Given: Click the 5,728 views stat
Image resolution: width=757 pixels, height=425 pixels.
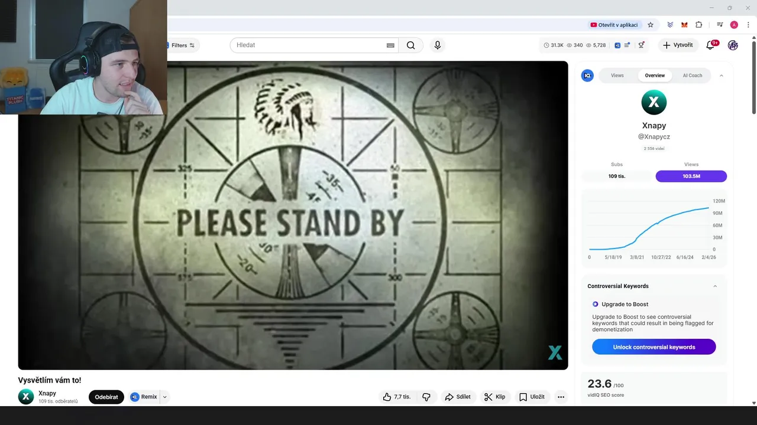Looking at the screenshot, I should (596, 45).
